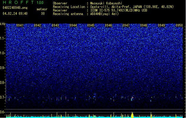Click the 'Observer' field label
This screenshot has width=186, height=118.
(x=60, y=3)
